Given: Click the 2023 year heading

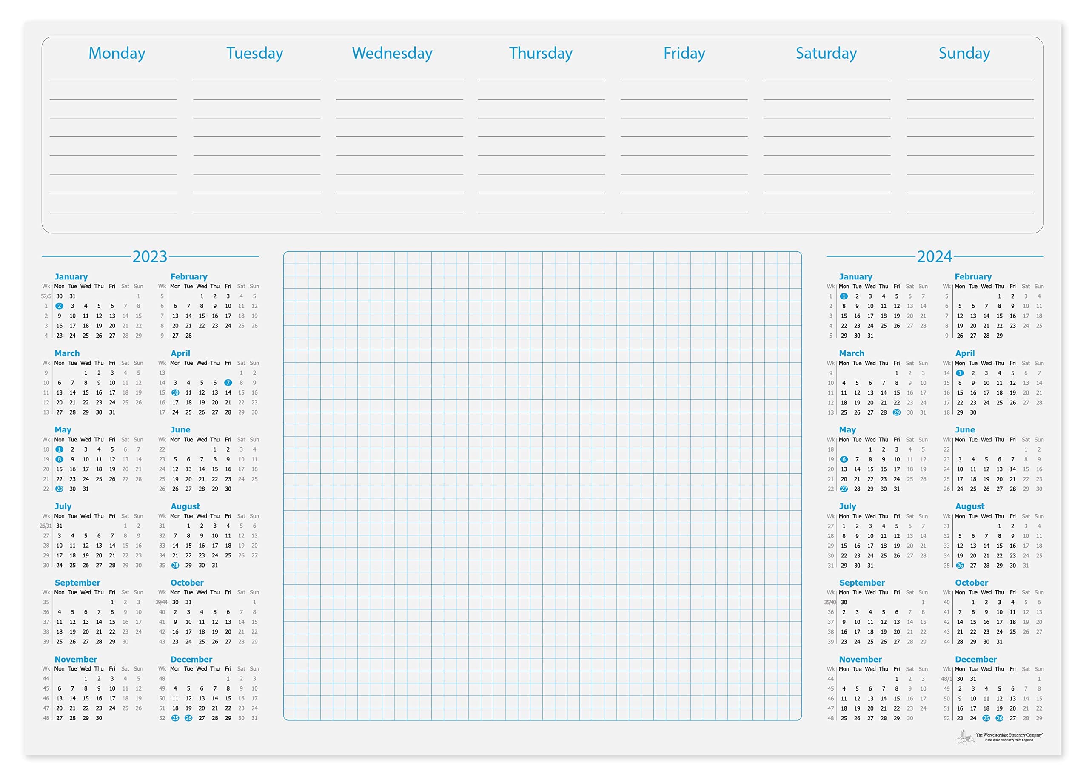Looking at the screenshot, I should point(150,257).
